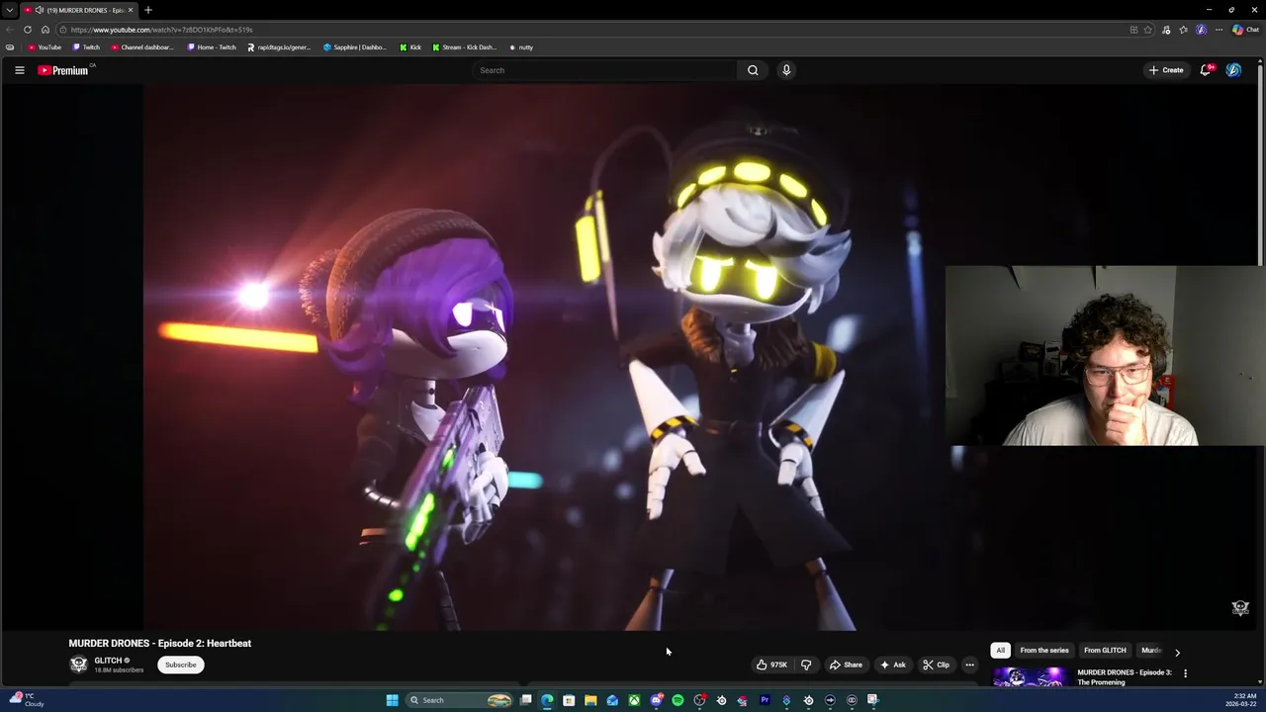Open Premiere Pro from the taskbar
The image size is (1266, 712).
765,700
